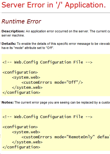Click the first 'Web.Config Configuration File' comment line

click(47, 62)
